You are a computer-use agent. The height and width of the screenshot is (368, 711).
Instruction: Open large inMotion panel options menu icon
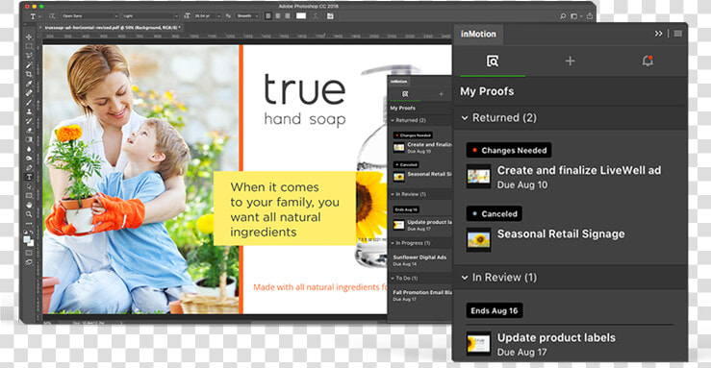pos(678,34)
